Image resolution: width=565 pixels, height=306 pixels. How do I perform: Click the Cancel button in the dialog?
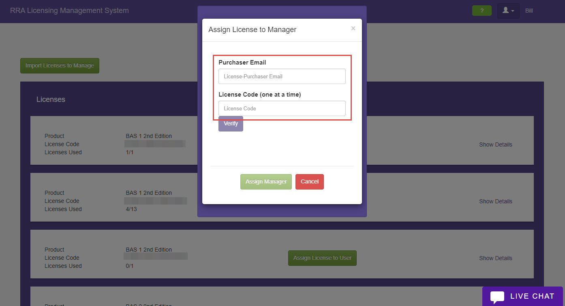point(309,181)
